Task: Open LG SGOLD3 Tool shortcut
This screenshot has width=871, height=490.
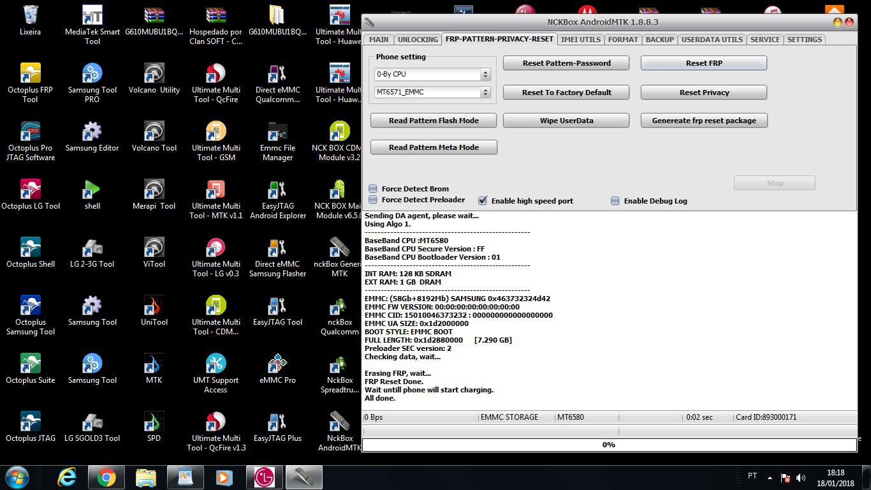Action: coord(92,426)
